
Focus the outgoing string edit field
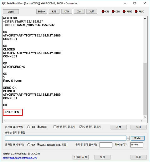tap(65, 138)
